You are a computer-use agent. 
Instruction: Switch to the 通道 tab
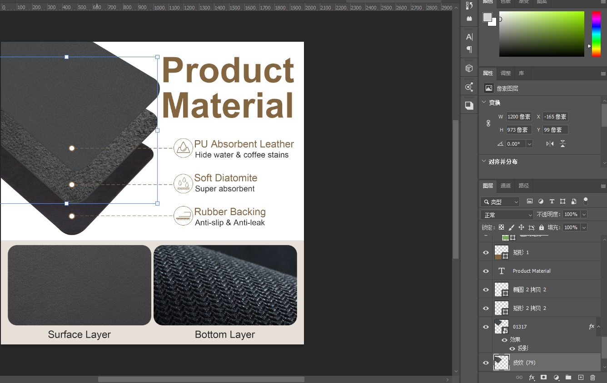506,186
